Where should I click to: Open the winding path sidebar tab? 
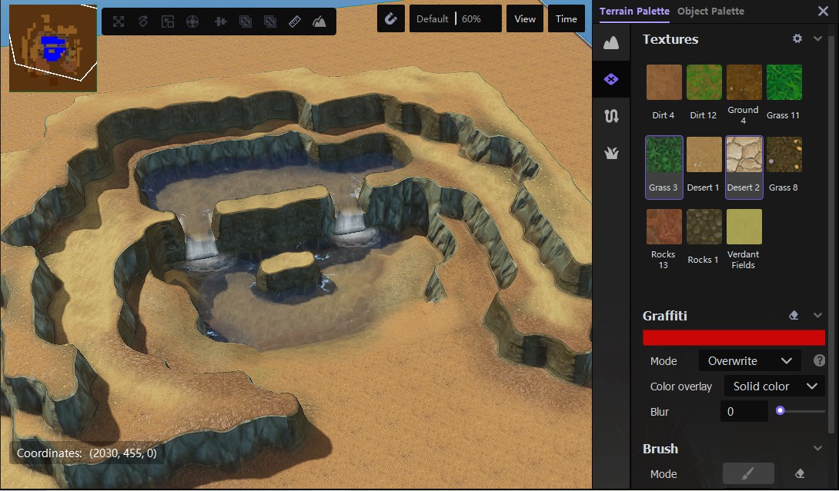click(x=611, y=116)
